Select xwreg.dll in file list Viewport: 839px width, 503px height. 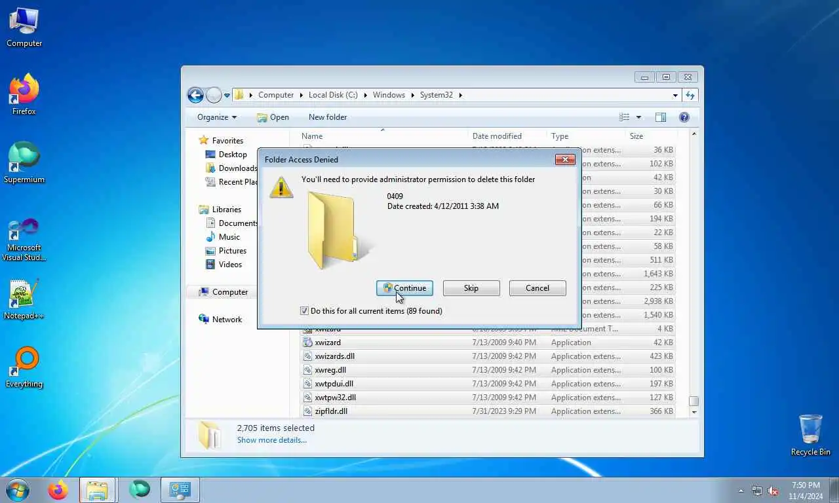pyautogui.click(x=488, y=370)
